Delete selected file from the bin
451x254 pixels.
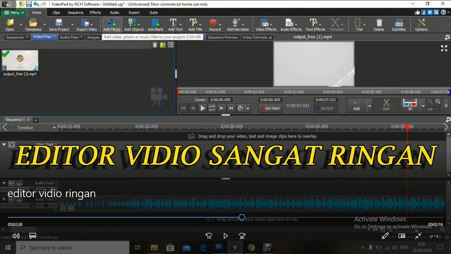(155, 45)
